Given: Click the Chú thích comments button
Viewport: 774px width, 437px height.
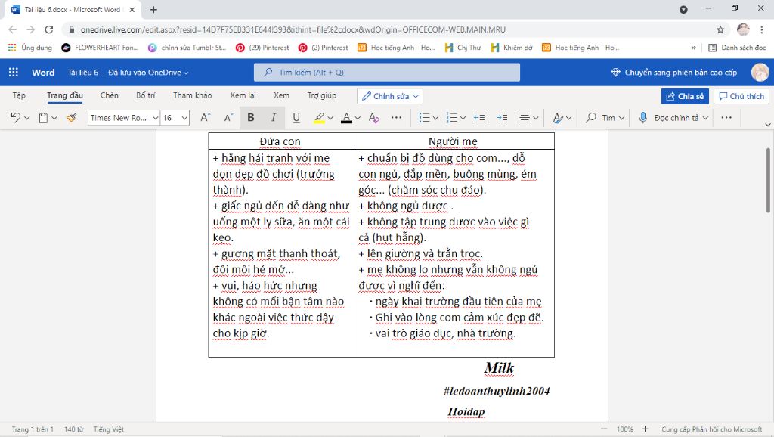Looking at the screenshot, I should (741, 96).
